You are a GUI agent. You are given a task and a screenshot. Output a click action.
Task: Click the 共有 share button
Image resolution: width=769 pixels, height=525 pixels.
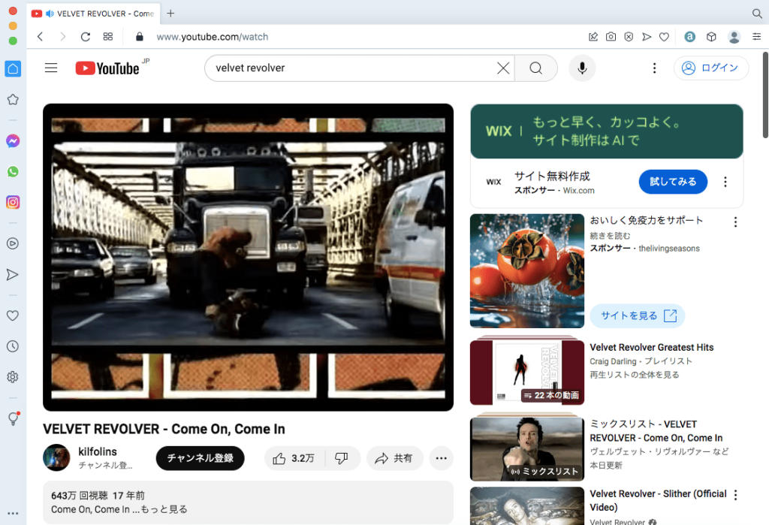tap(394, 458)
